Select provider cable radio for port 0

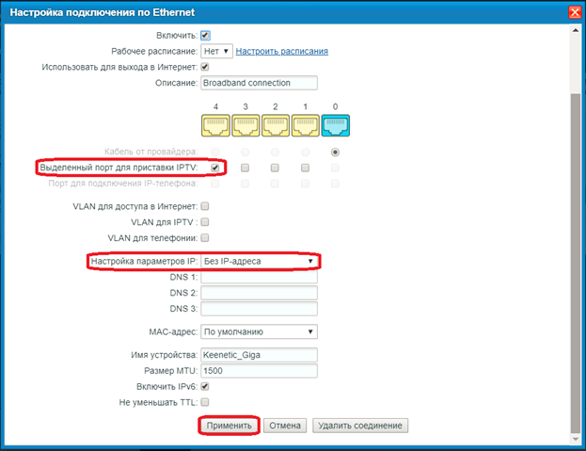(x=336, y=152)
